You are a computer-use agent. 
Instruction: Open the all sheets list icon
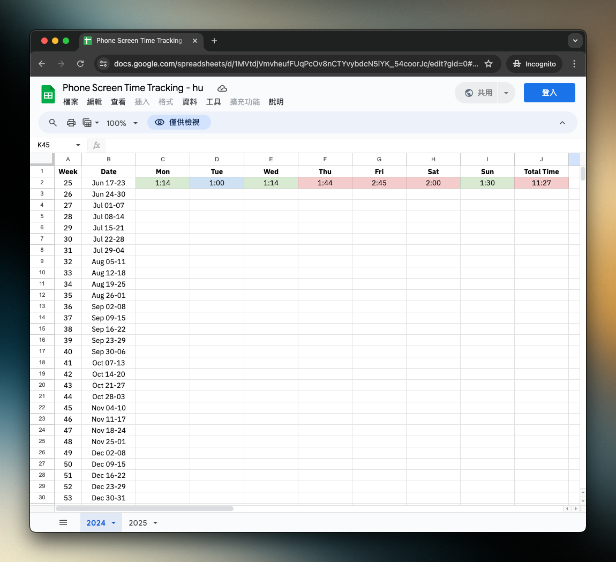coord(63,522)
